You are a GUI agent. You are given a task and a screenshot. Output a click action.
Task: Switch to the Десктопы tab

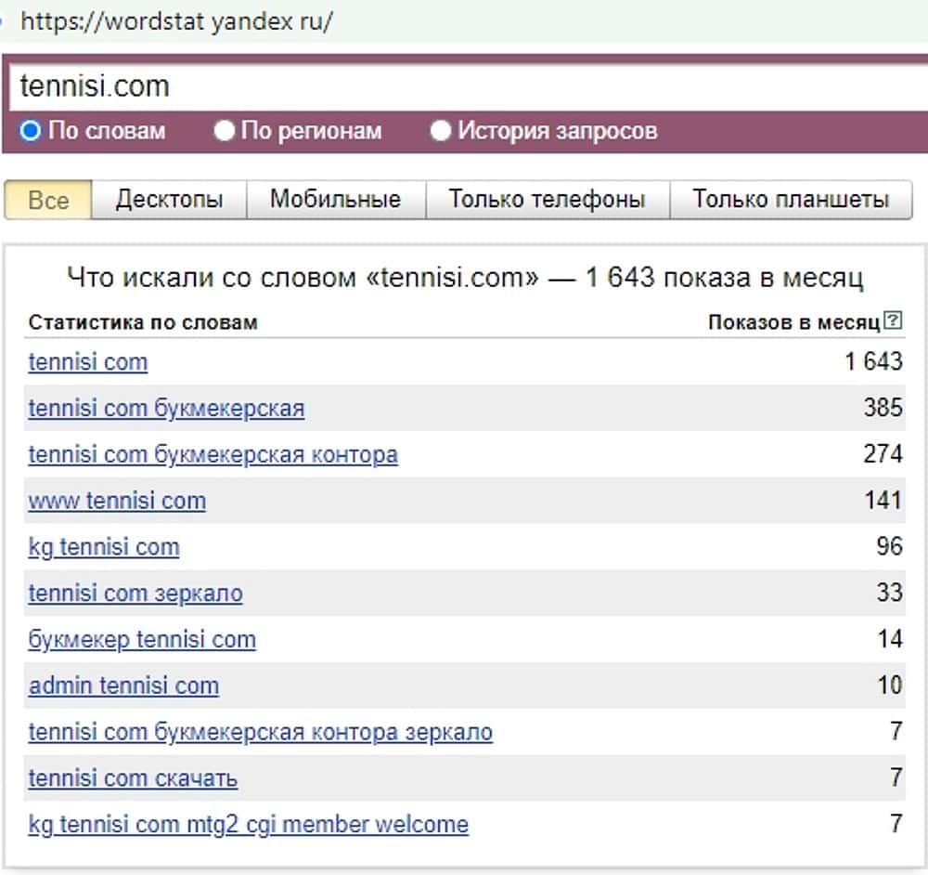[169, 200]
